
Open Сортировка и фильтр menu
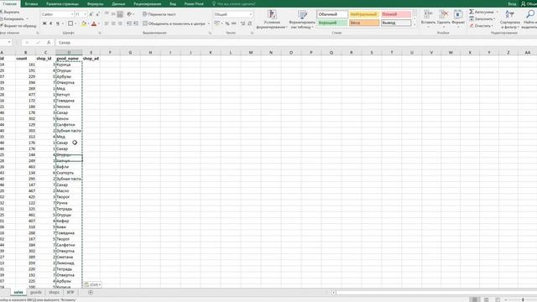click(x=509, y=18)
